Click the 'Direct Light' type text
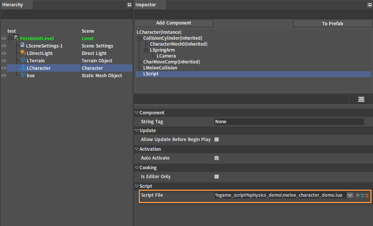Image resolution: width=373 pixels, height=226 pixels. coord(94,53)
